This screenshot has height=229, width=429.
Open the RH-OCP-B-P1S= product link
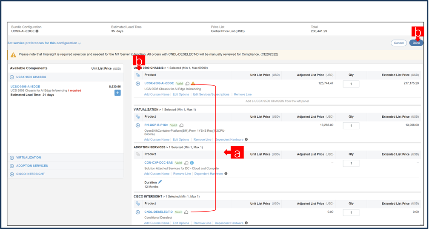(x=156, y=125)
